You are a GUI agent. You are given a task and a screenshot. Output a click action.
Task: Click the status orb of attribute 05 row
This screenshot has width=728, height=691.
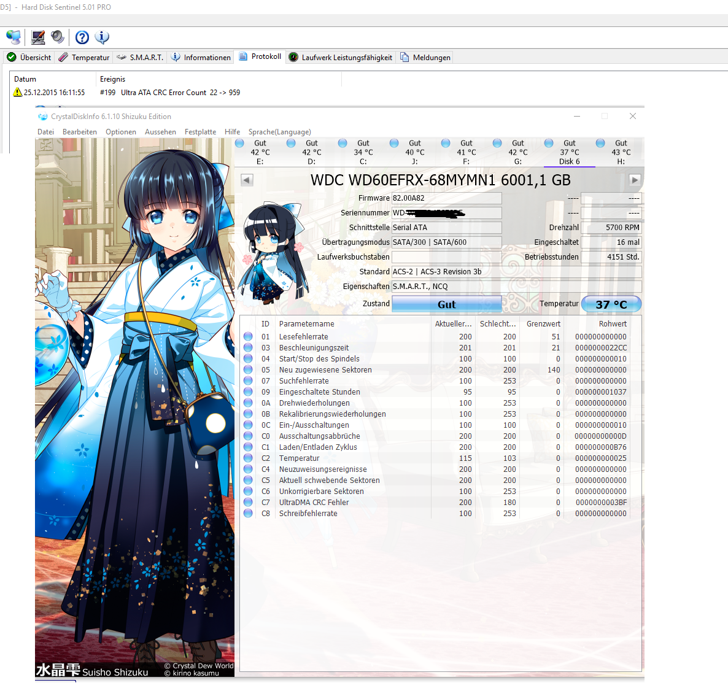tap(248, 369)
